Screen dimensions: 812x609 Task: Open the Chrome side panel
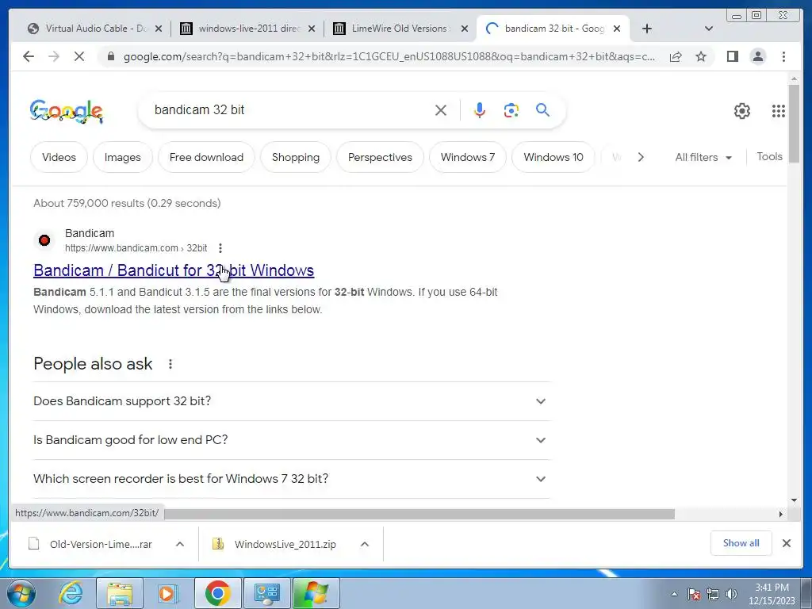tap(732, 56)
